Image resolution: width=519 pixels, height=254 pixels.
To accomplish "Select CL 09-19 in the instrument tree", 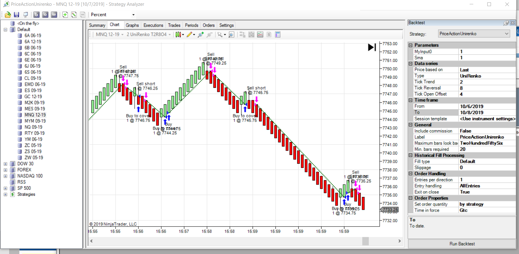I will pos(33,78).
